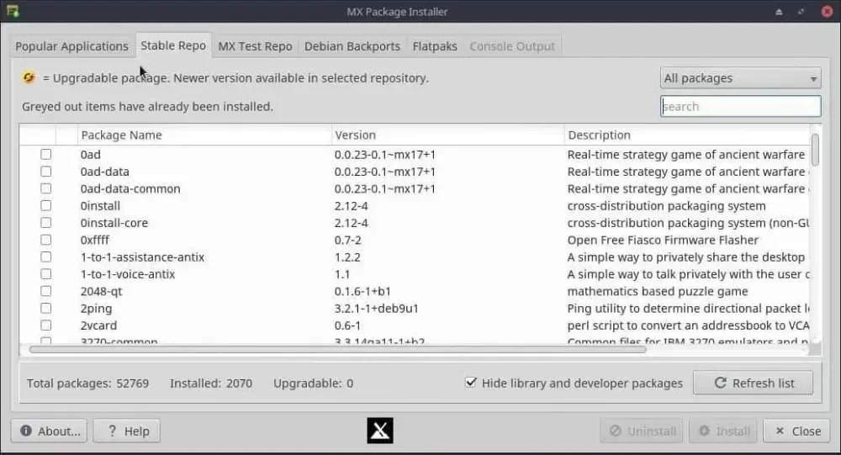Tick the checkbox for 1-to-1-voice-antix

tap(46, 274)
